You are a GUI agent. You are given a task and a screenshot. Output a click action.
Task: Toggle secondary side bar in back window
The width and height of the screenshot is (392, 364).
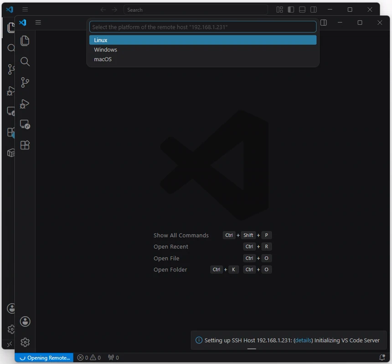coord(314,10)
